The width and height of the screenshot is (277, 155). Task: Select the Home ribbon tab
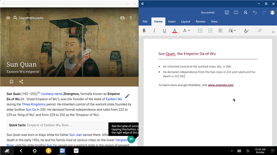tap(158, 22)
